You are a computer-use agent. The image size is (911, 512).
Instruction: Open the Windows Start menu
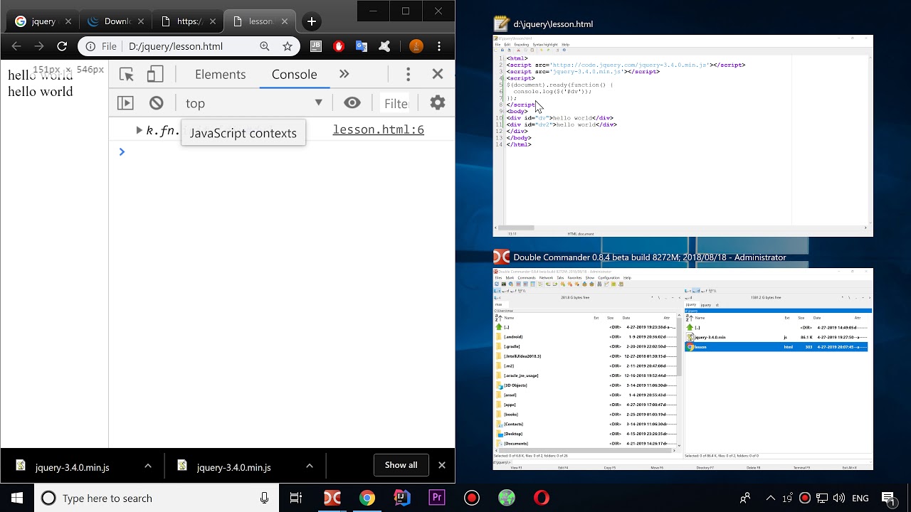pyautogui.click(x=17, y=498)
